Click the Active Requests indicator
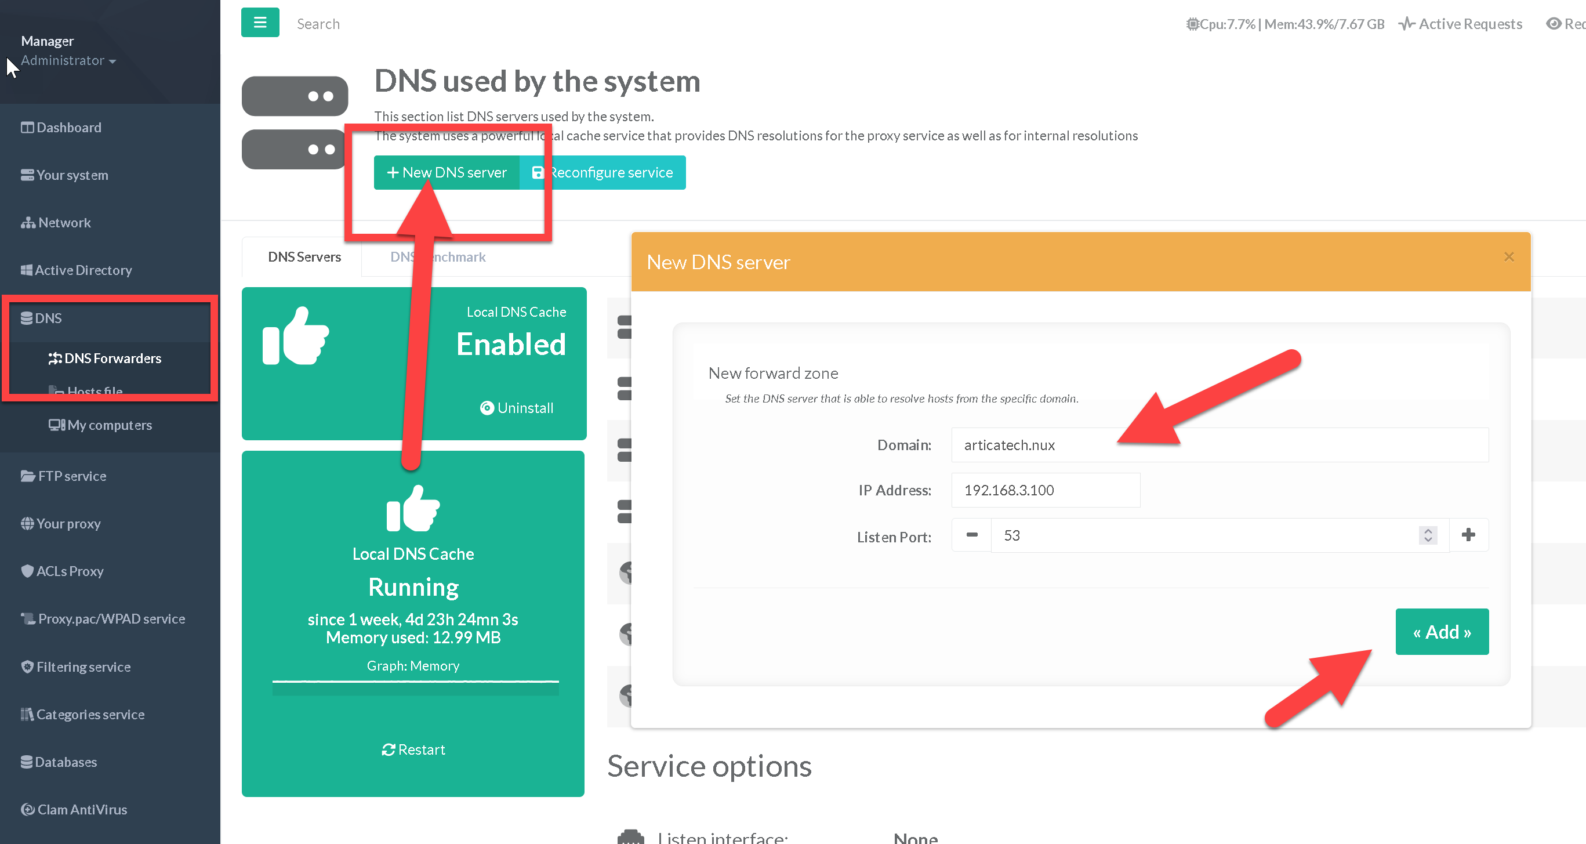This screenshot has height=844, width=1586. click(x=1460, y=24)
